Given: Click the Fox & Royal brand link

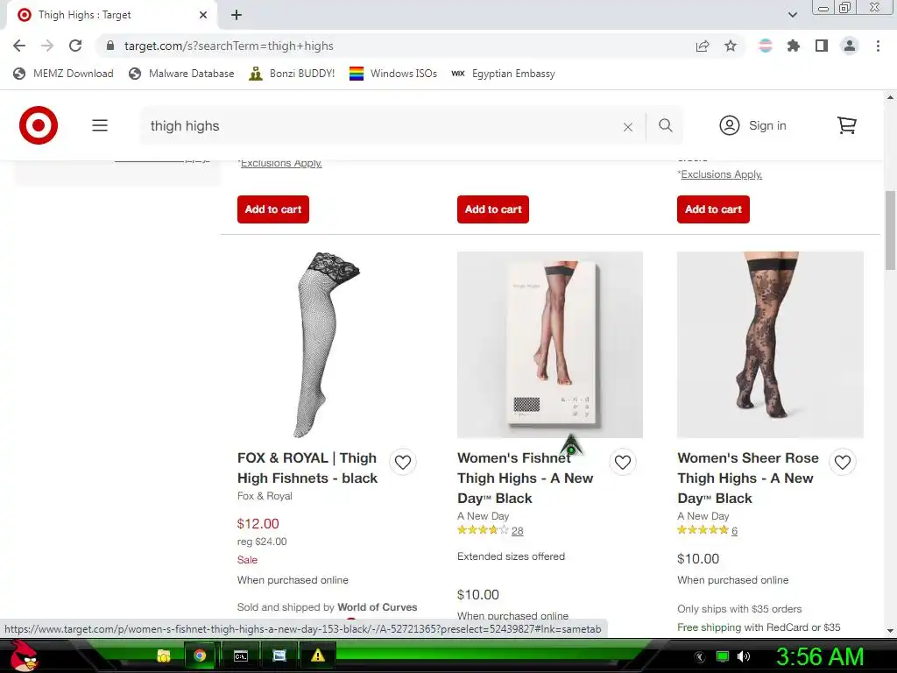Looking at the screenshot, I should pyautogui.click(x=265, y=496).
